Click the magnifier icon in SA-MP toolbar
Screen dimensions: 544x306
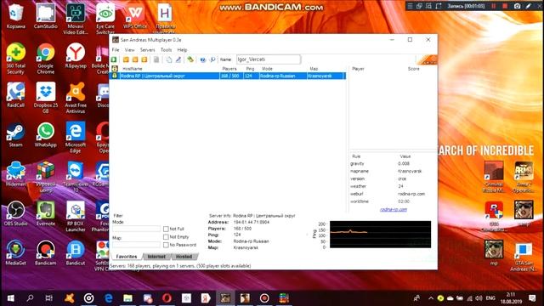pos(212,59)
